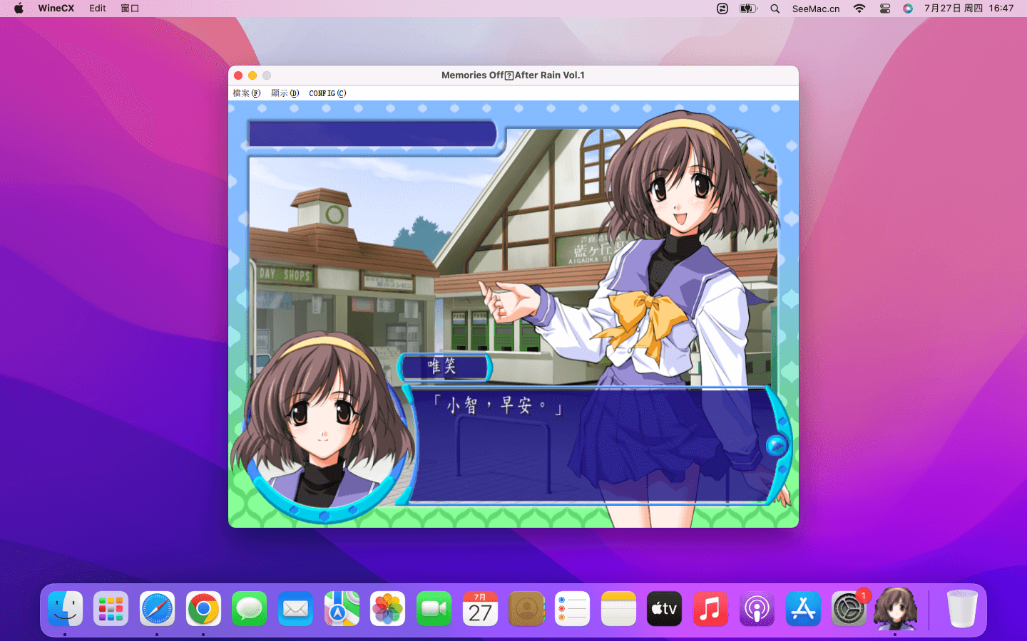Open Launchpad from the Dock
Viewport: 1027px width, 641px height.
[x=111, y=609]
